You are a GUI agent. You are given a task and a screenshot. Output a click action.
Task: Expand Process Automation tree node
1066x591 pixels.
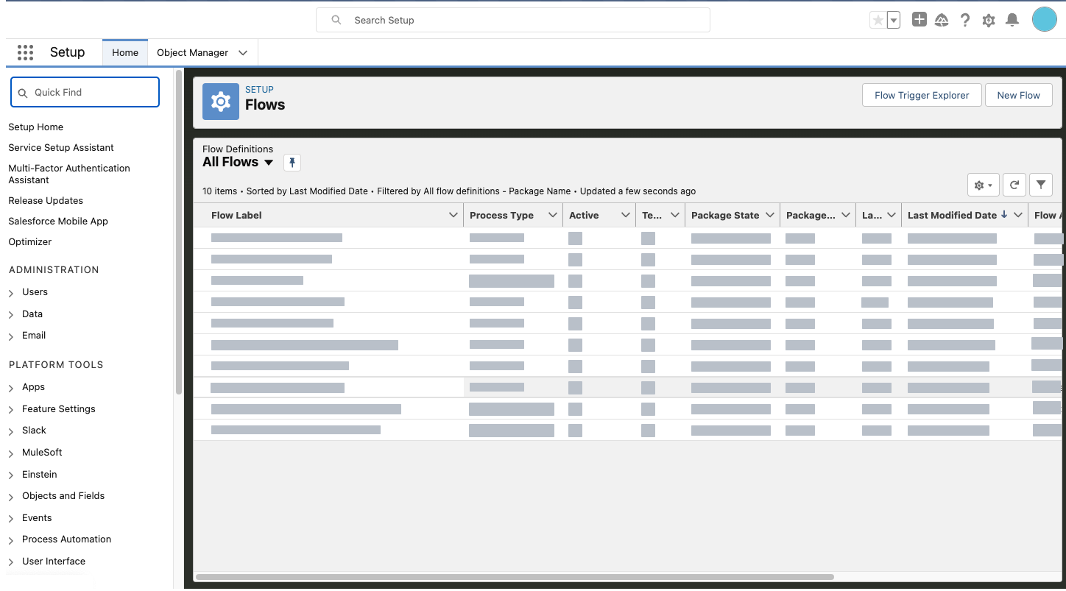coord(11,540)
